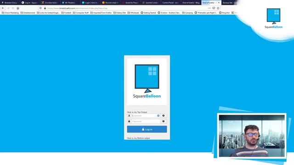The image size is (294, 165).
Task: Switch to the Mr Theatre tab
Action: [70, 3]
